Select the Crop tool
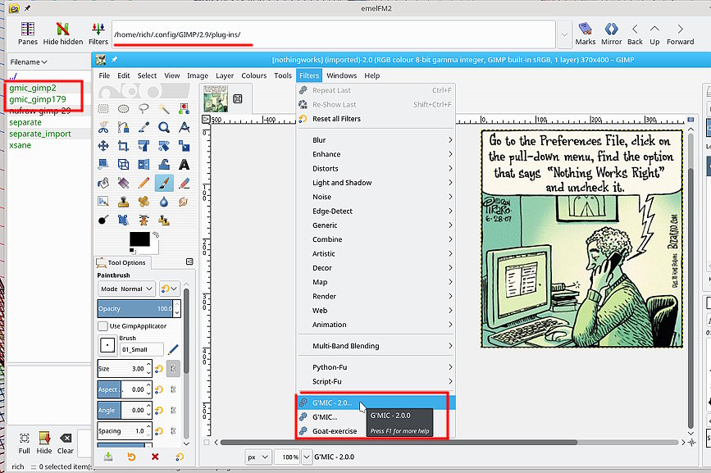The height and width of the screenshot is (473, 711). point(123,146)
